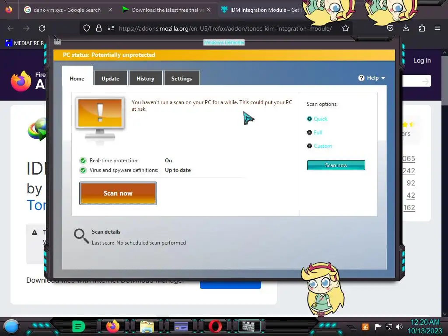Image resolution: width=448 pixels, height=336 pixels.
Task: Click the 42 rating count link
Action: pos(410,196)
